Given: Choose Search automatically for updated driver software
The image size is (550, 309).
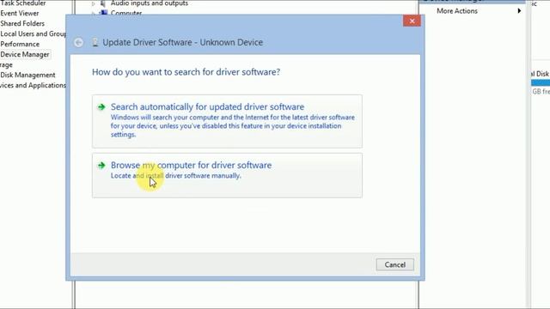Looking at the screenshot, I should point(227,121).
